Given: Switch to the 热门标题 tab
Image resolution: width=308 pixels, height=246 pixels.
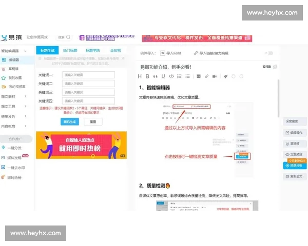Looking at the screenshot, I should pyautogui.click(x=70, y=50).
